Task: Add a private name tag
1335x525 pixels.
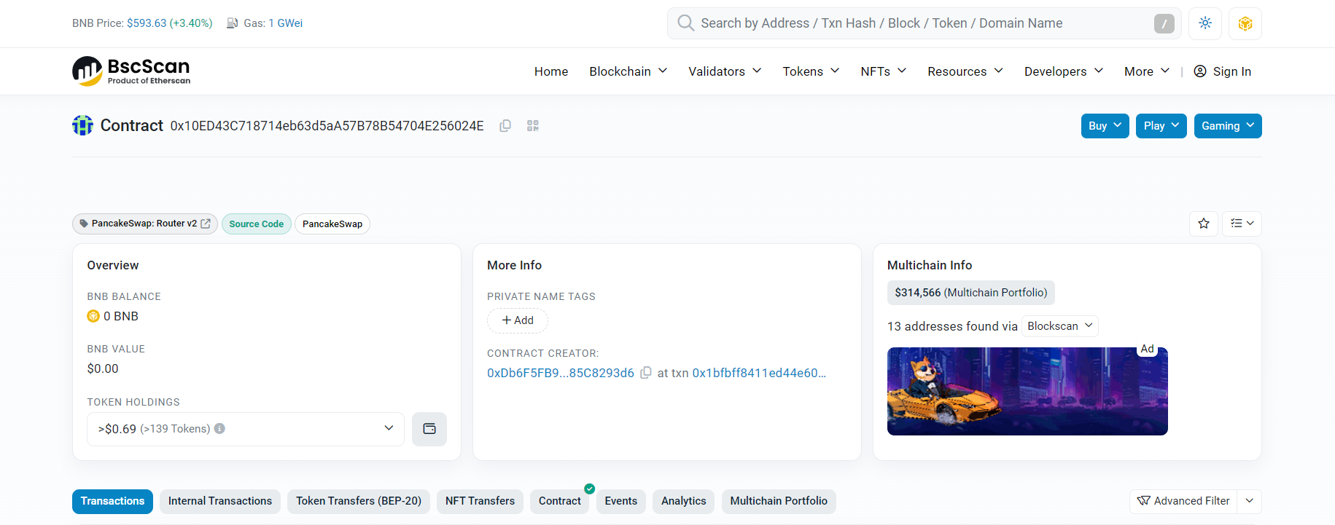Action: [x=518, y=320]
